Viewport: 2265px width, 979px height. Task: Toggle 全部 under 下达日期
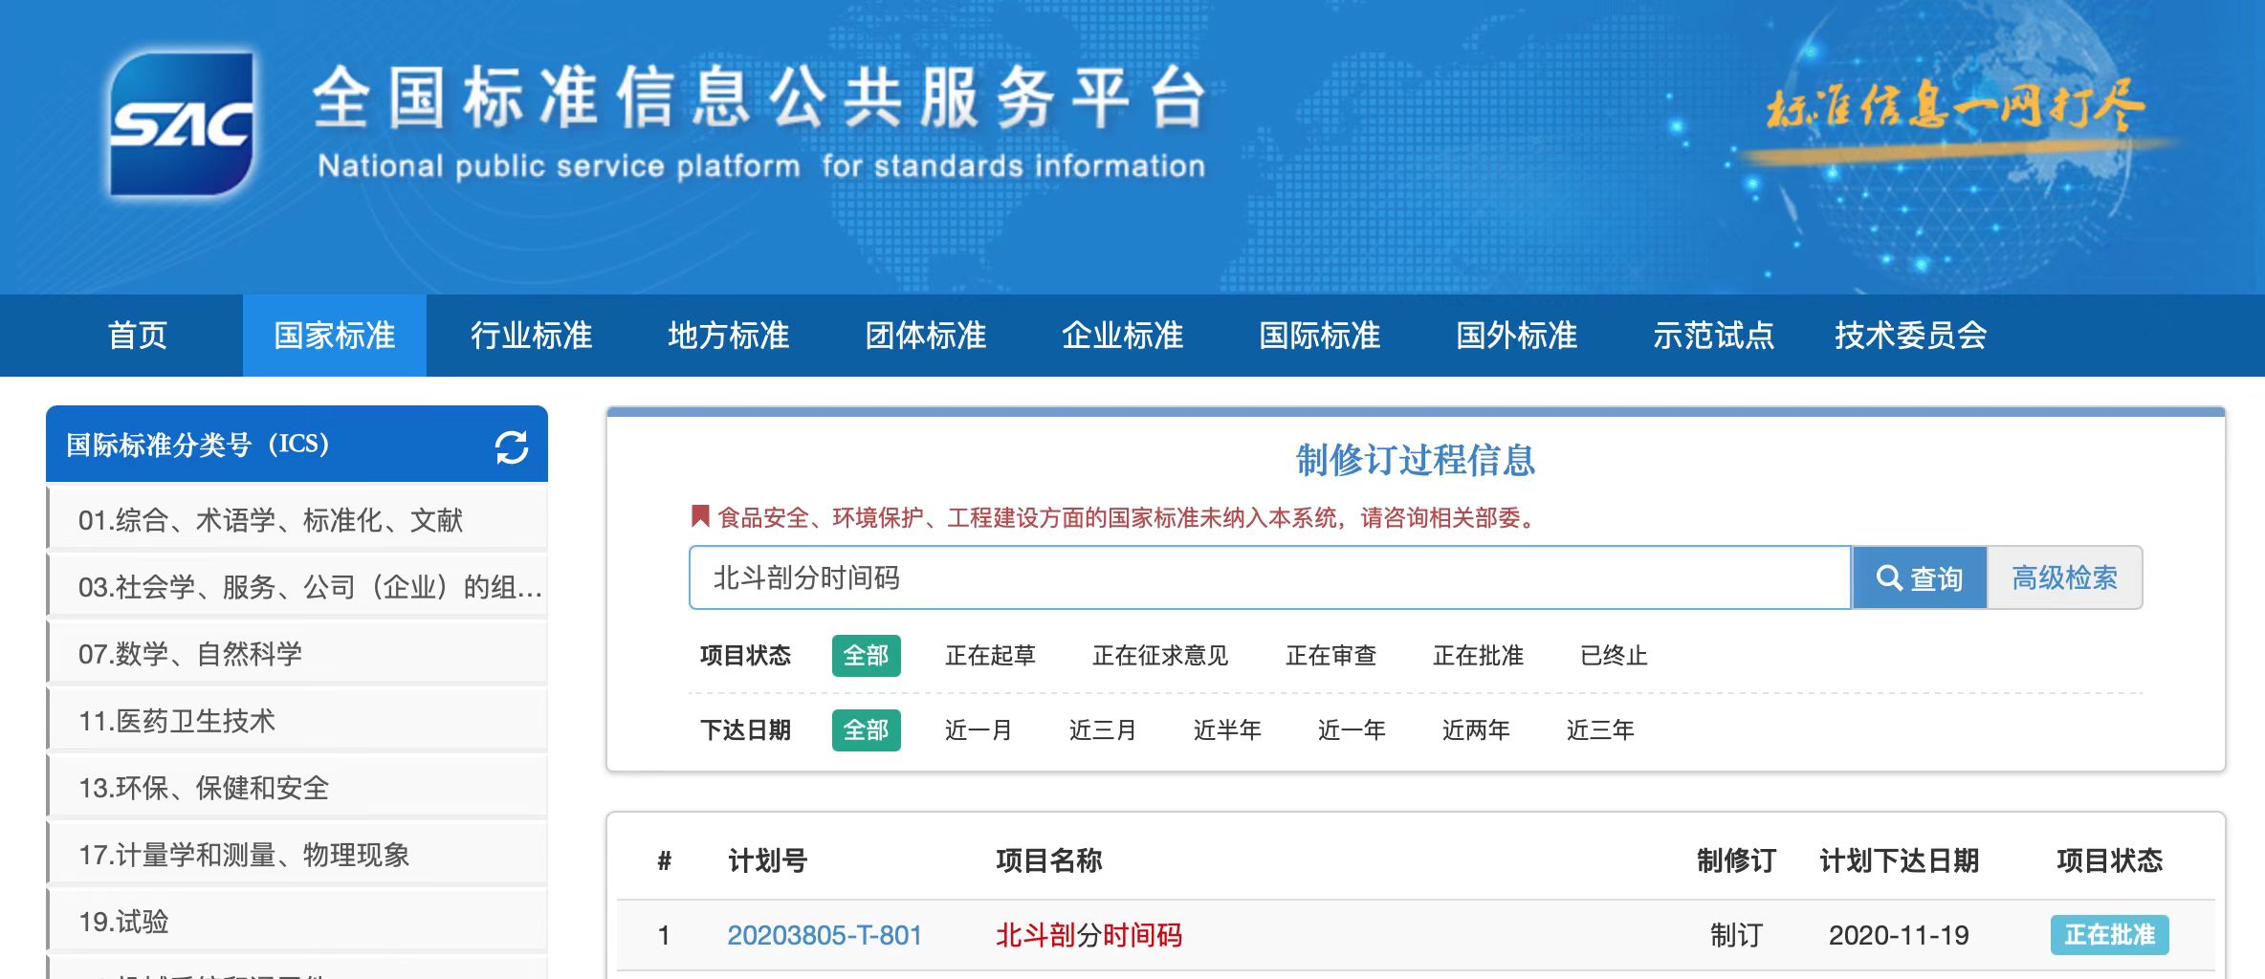point(866,729)
